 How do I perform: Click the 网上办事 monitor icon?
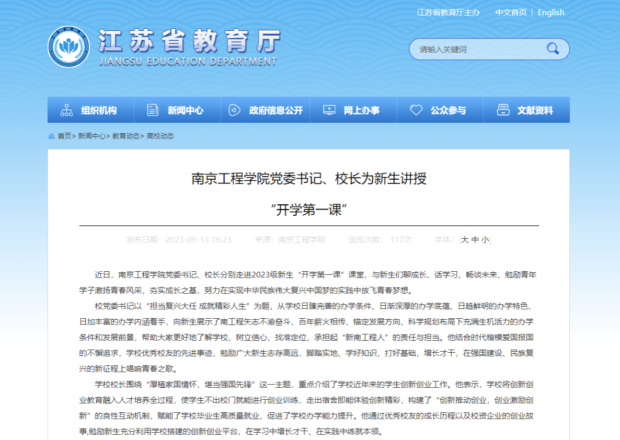329,110
